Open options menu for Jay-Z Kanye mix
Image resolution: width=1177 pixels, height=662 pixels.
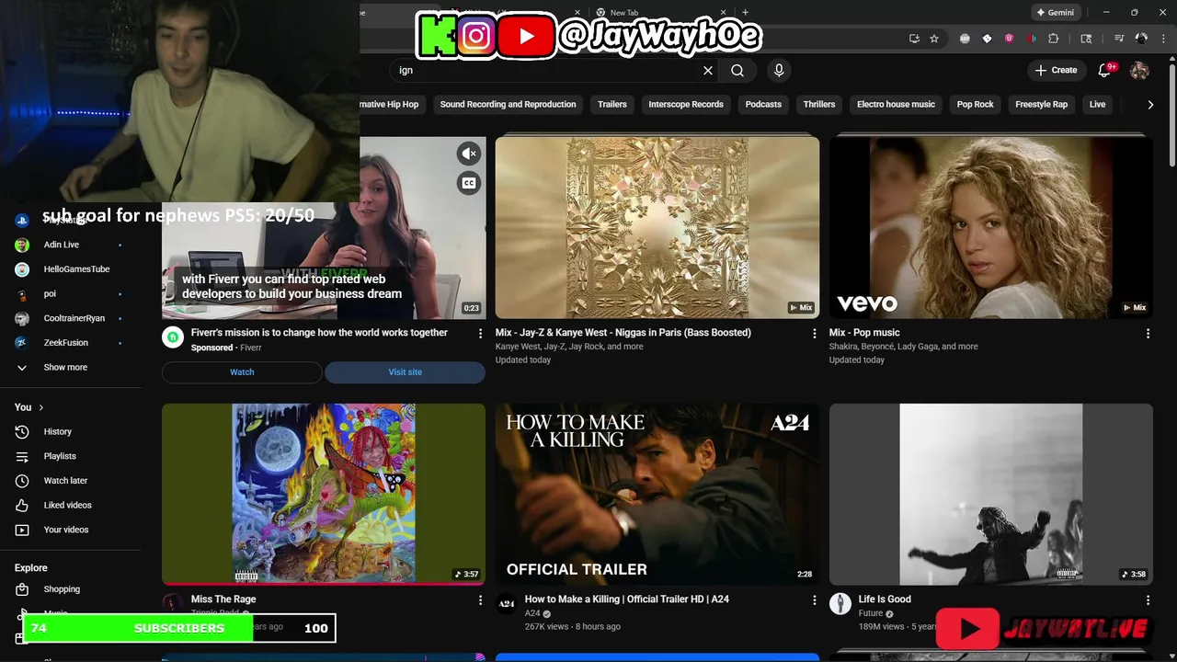814,333
